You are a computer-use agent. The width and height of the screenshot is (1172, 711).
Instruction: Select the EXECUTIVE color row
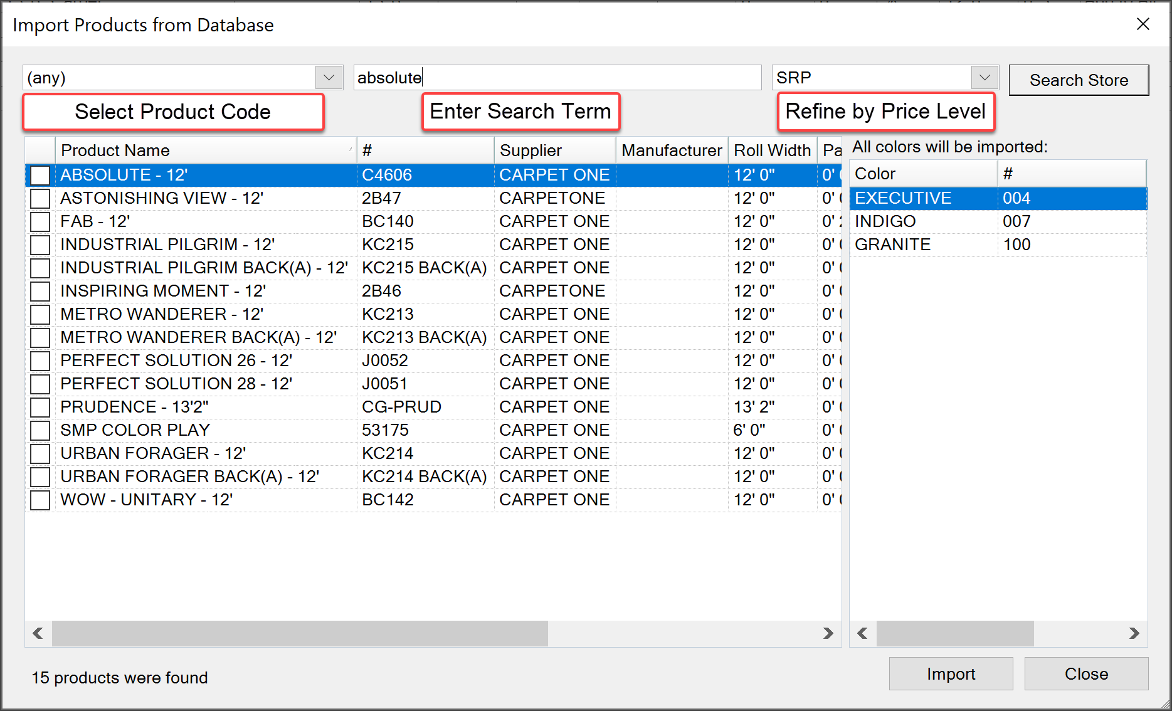click(x=998, y=198)
